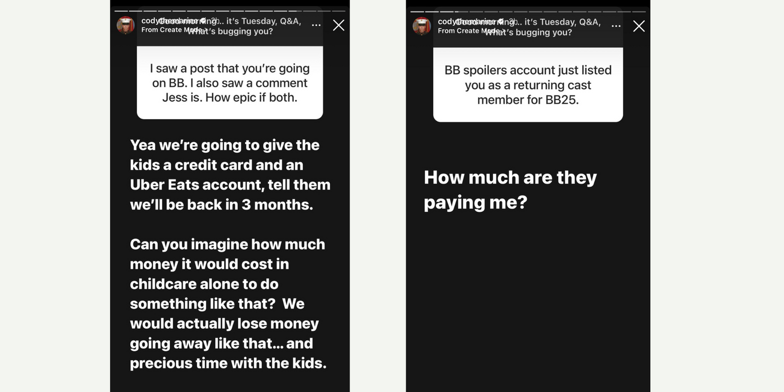
Task: Open profile avatar on the left story
Action: click(125, 25)
